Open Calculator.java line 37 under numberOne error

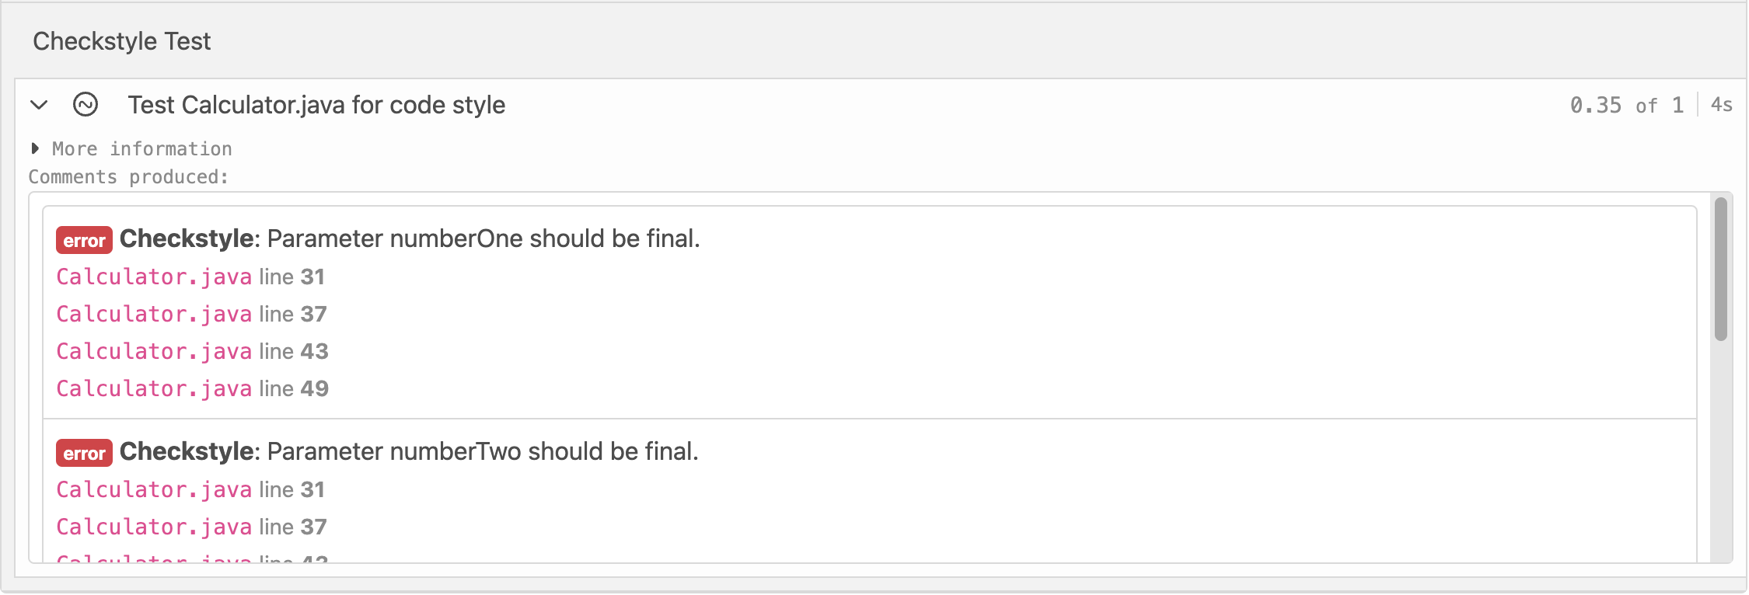(154, 315)
